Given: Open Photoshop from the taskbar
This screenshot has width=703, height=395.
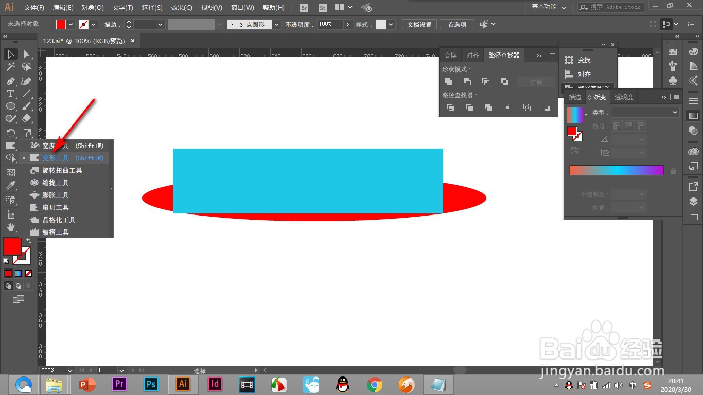Looking at the screenshot, I should 151,384.
